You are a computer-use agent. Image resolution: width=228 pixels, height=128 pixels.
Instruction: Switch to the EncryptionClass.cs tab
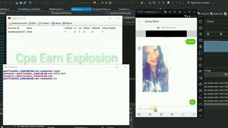[x=101, y=9]
